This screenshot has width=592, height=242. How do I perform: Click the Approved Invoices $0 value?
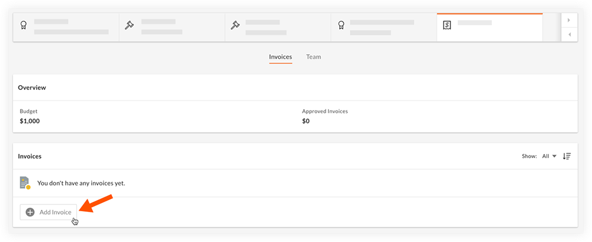pyautogui.click(x=306, y=121)
